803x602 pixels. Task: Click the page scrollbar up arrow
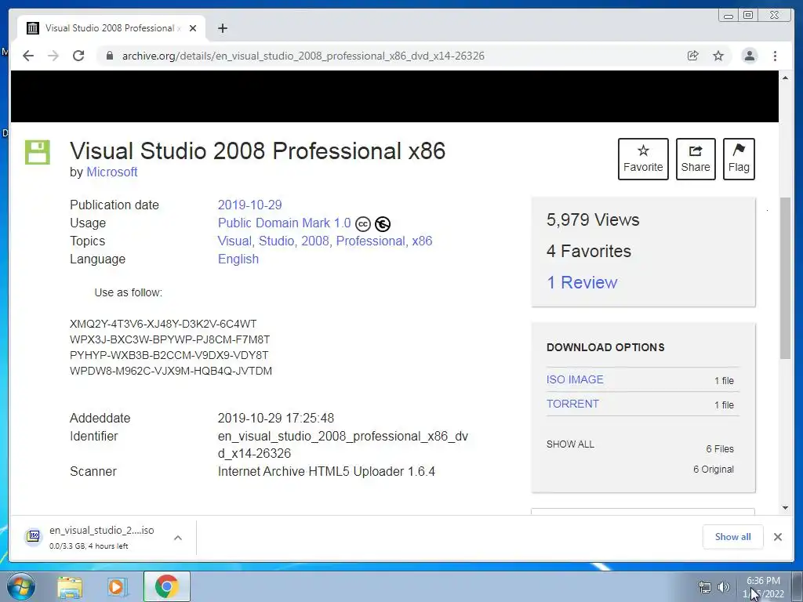coord(785,78)
